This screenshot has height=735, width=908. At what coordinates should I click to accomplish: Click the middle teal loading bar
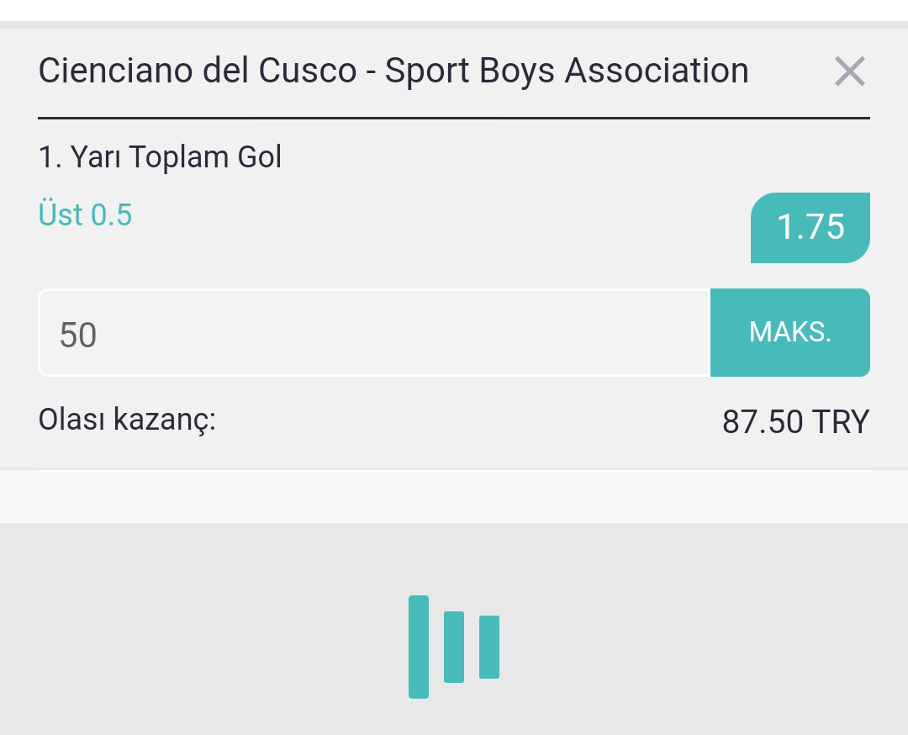pos(454,647)
